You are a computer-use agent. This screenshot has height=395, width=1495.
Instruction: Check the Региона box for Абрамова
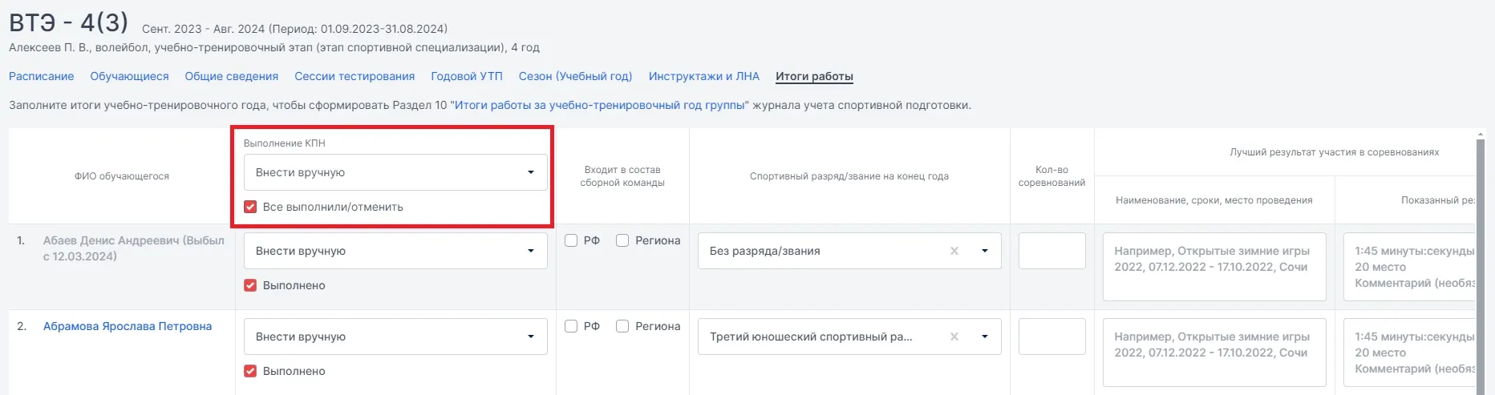pyautogui.click(x=622, y=326)
